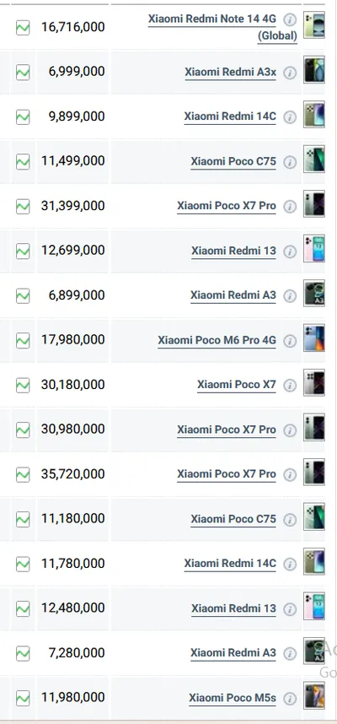Screen dimensions: 337x724
Task: Open Xiaomi Poco M5s product thumbnail
Action: 314,696
